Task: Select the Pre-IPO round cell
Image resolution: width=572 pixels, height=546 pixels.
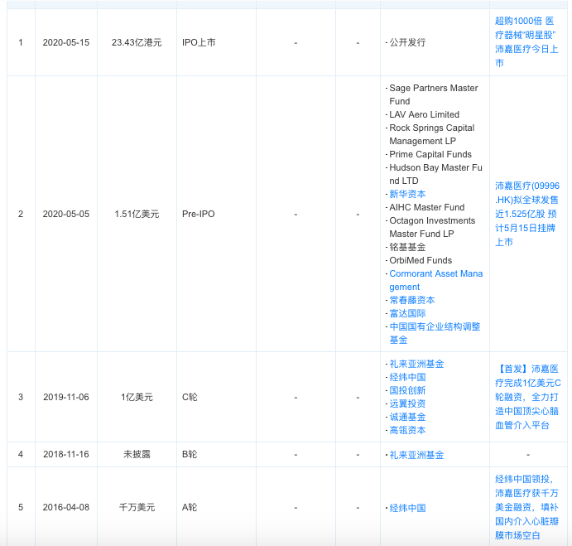Action: pos(216,214)
